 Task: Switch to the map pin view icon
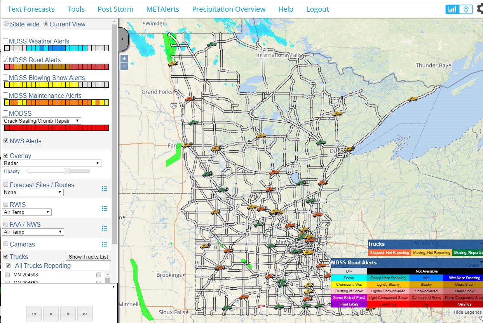[x=466, y=9]
